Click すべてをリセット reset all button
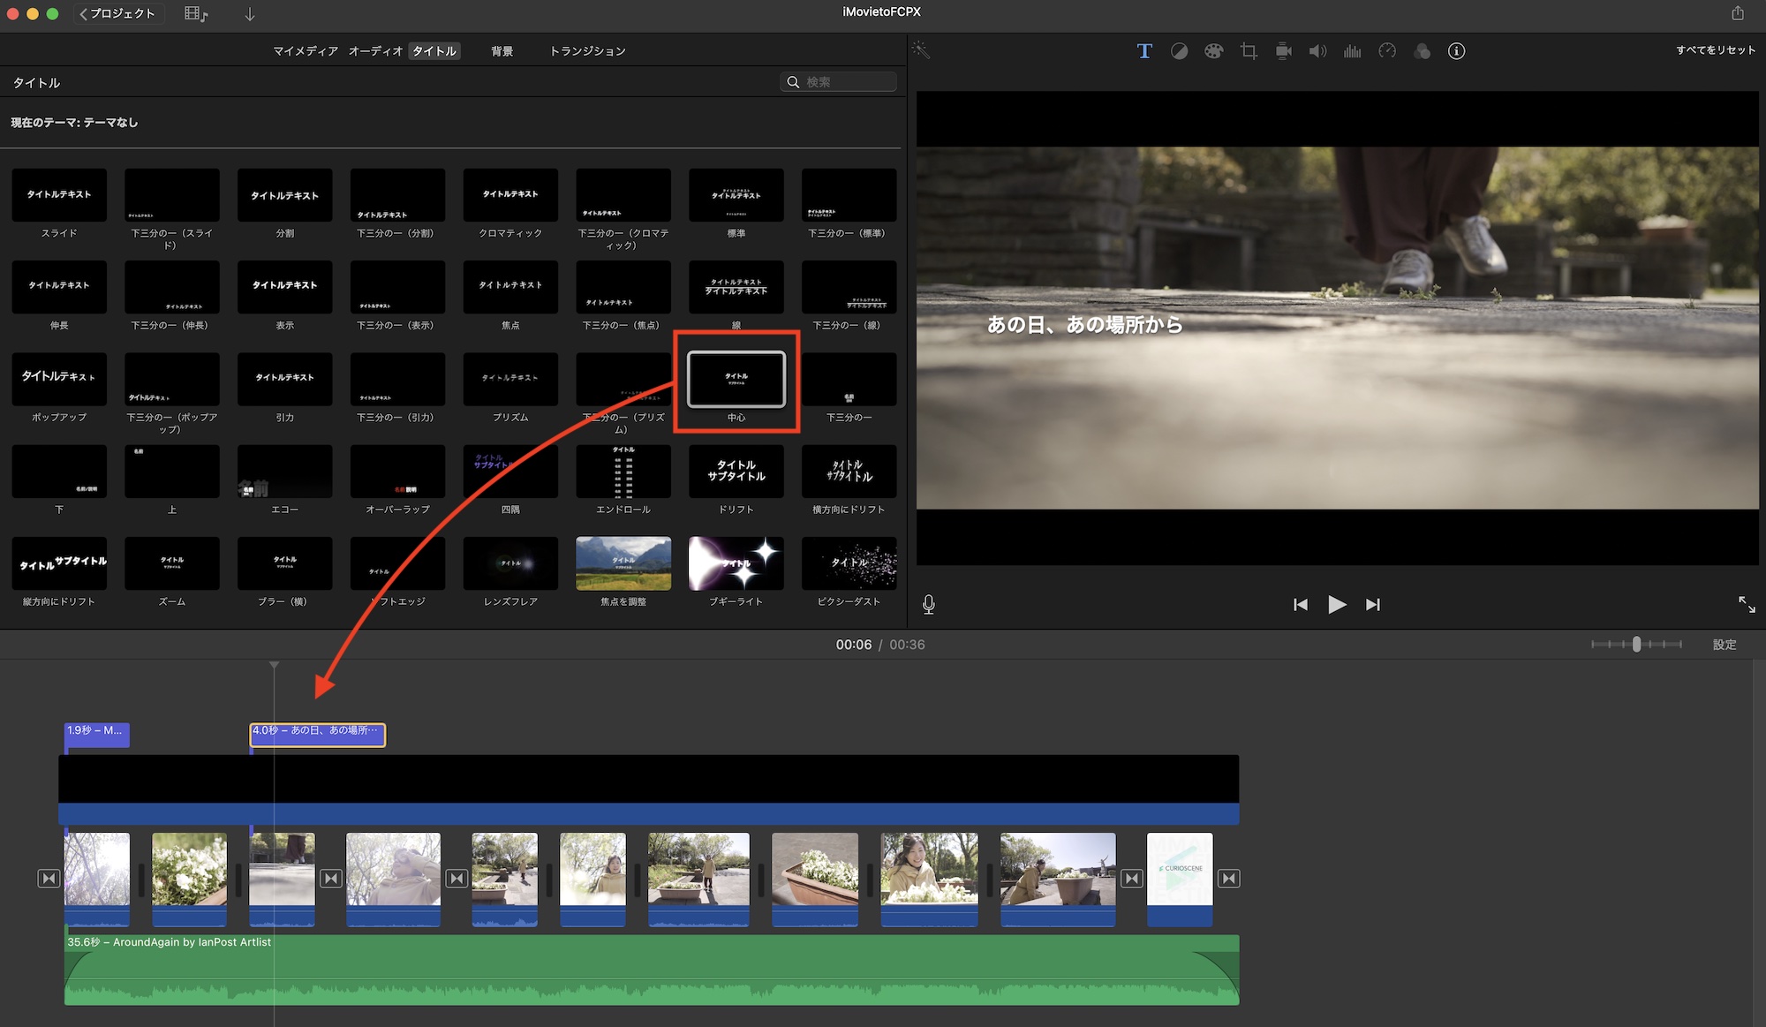Viewport: 1766px width, 1027px height. click(x=1715, y=50)
